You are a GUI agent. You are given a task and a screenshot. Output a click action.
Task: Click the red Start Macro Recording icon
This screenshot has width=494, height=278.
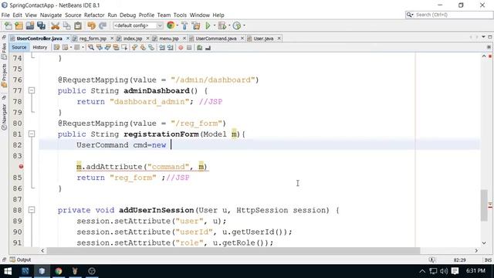[x=181, y=48]
